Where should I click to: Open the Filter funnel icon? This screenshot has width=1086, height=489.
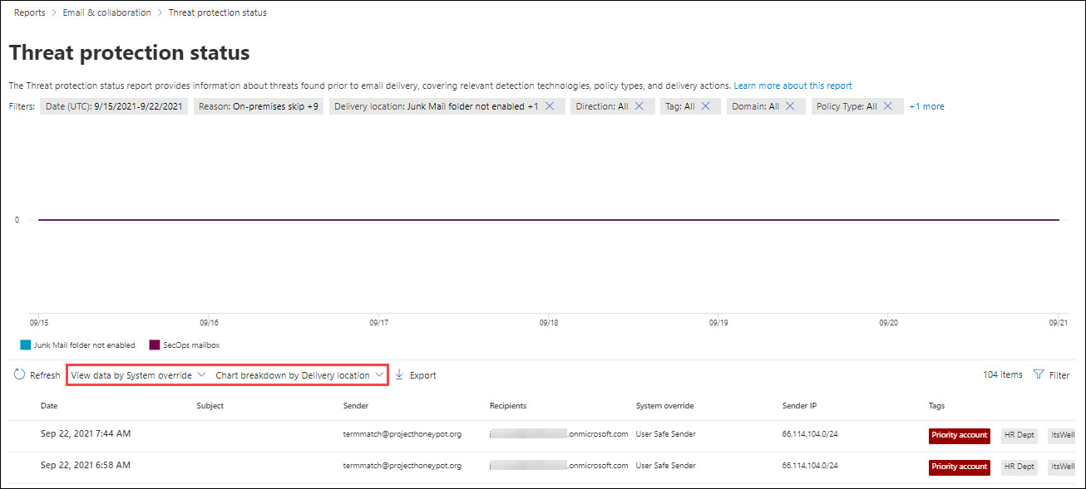(x=1038, y=375)
